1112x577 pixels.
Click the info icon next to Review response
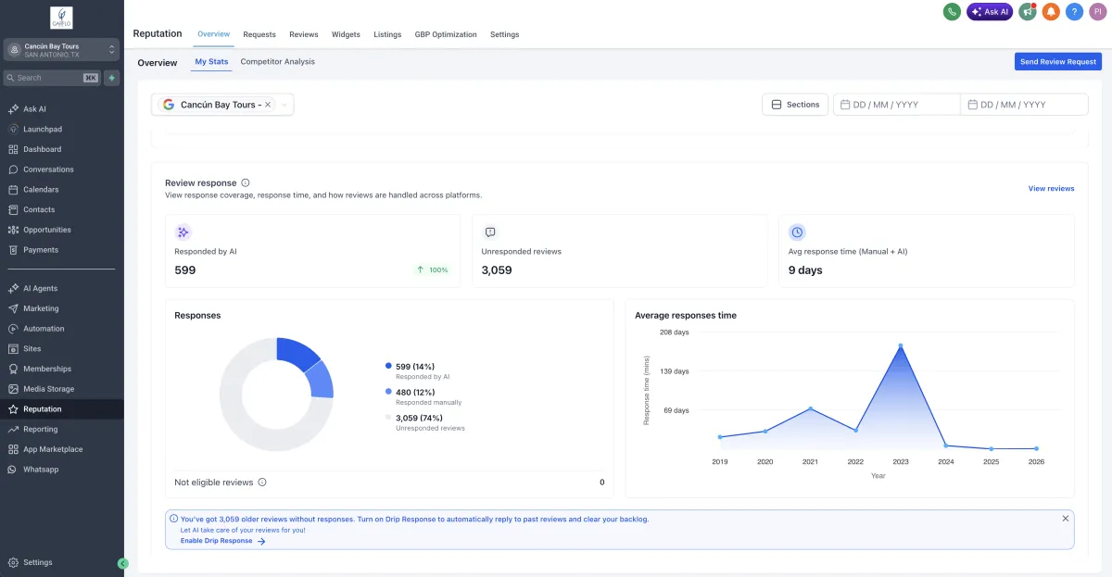(246, 183)
